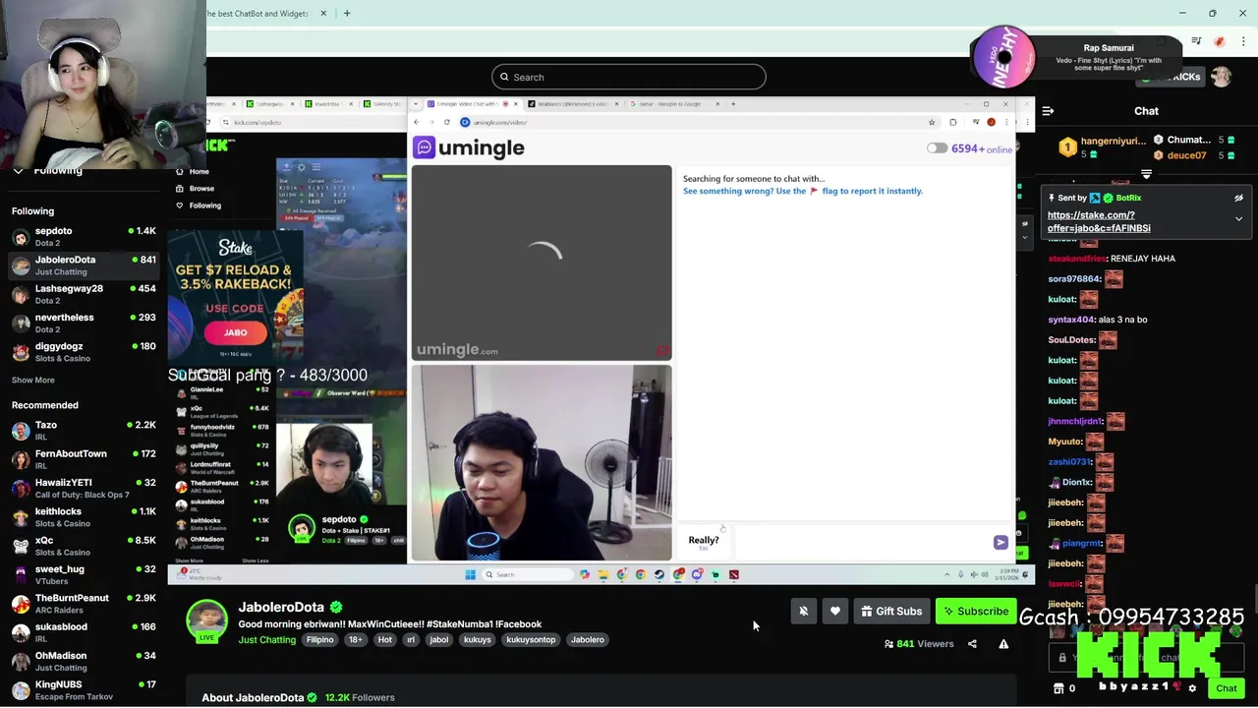Click JABO code button on Stake banner
This screenshot has height=708, width=1258.
click(235, 332)
